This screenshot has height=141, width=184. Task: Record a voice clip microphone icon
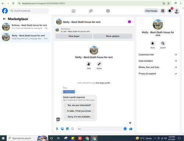[x=57, y=129]
